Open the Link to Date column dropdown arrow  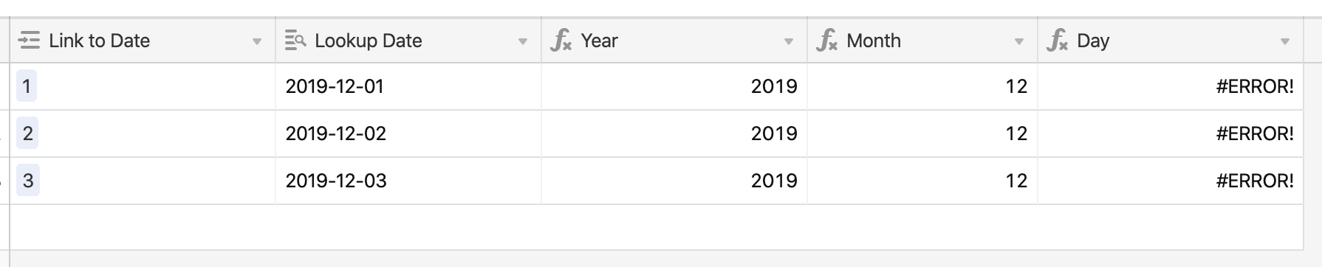257,42
